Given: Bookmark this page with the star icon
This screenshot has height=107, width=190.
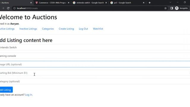Looking at the screenshot, I should pos(165,8).
